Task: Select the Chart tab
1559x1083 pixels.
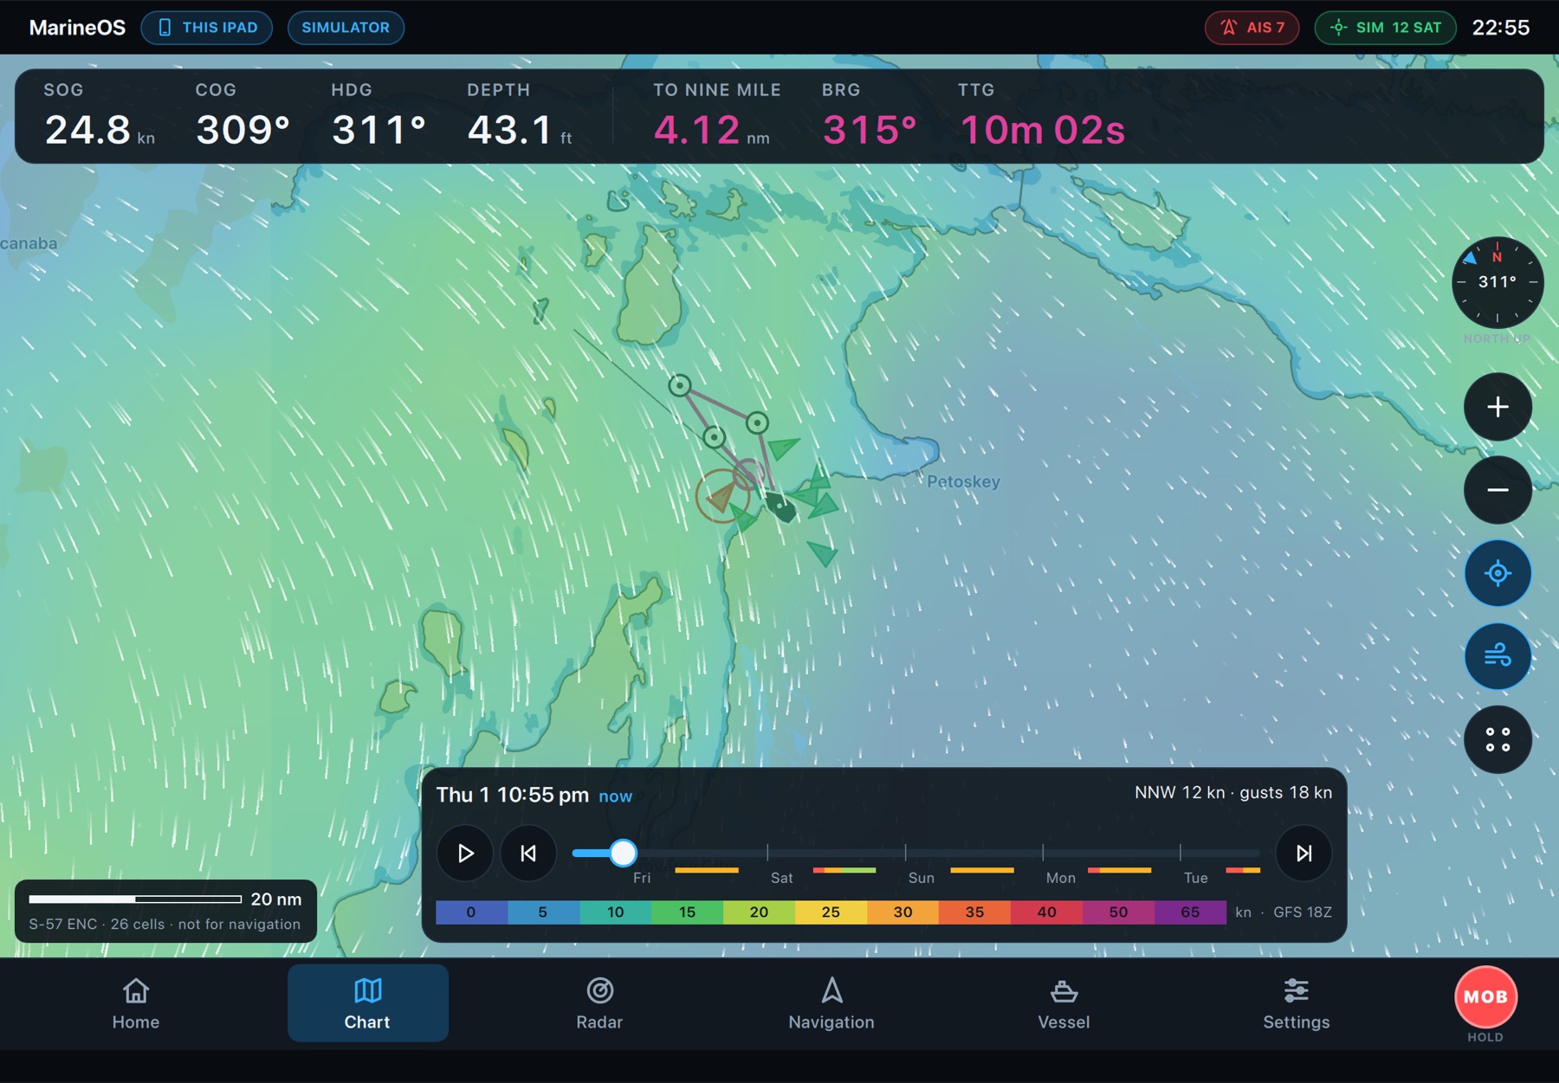Action: tap(367, 1003)
